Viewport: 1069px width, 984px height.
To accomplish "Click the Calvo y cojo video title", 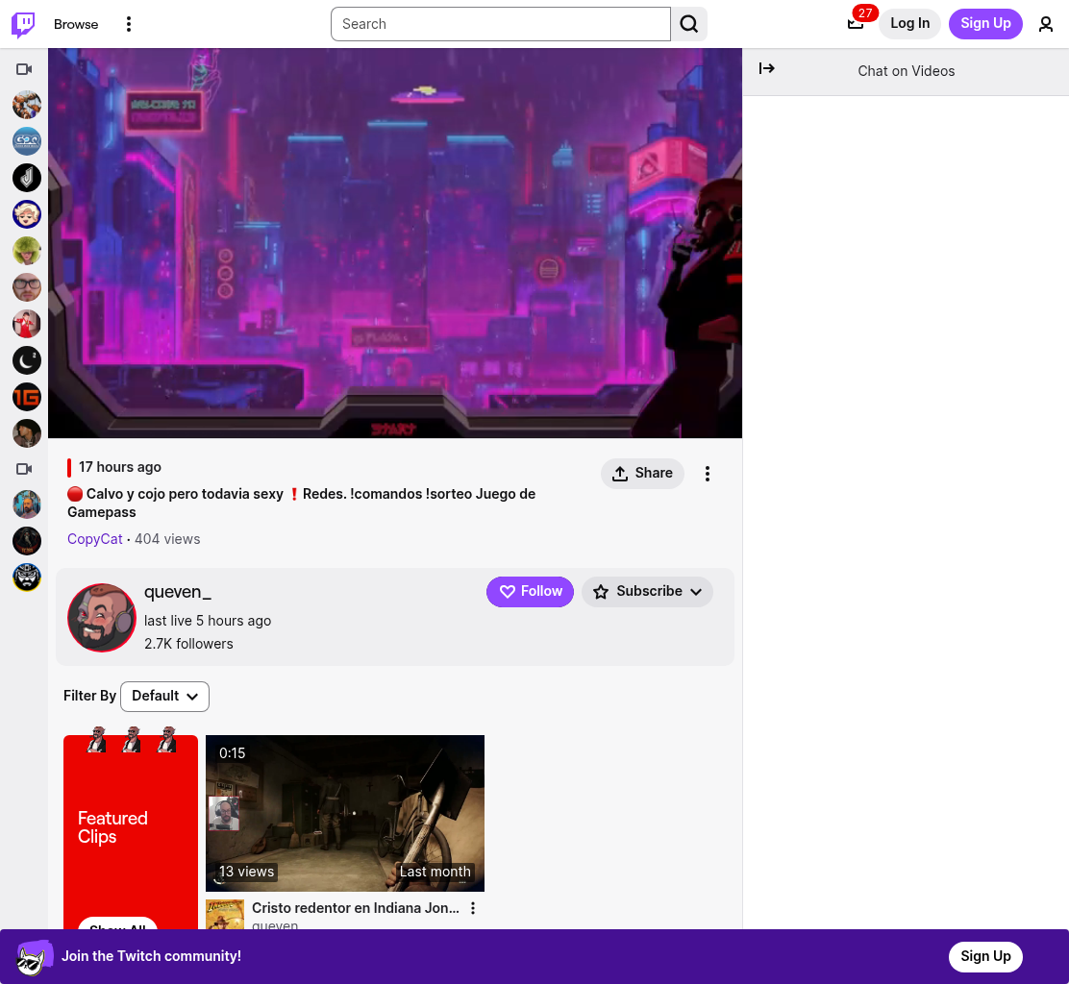I will (301, 503).
